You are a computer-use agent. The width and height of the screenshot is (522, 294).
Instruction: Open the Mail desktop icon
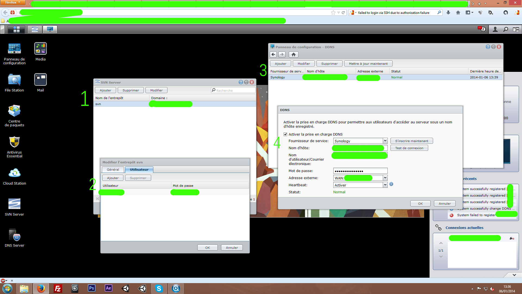(x=41, y=83)
